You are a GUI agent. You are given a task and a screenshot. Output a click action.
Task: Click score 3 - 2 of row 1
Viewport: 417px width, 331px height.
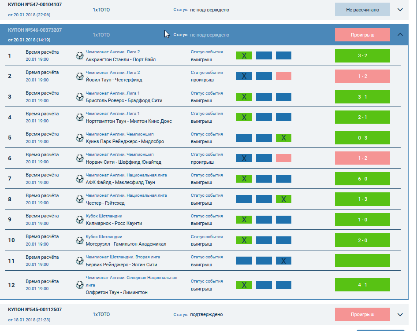click(x=362, y=55)
